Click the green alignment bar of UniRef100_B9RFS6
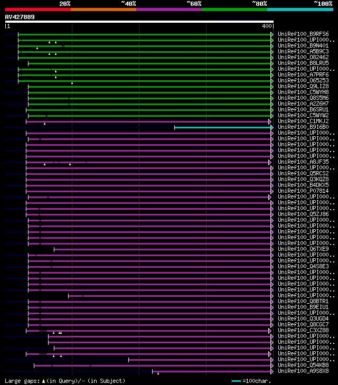The image size is (338, 385). coord(145,34)
